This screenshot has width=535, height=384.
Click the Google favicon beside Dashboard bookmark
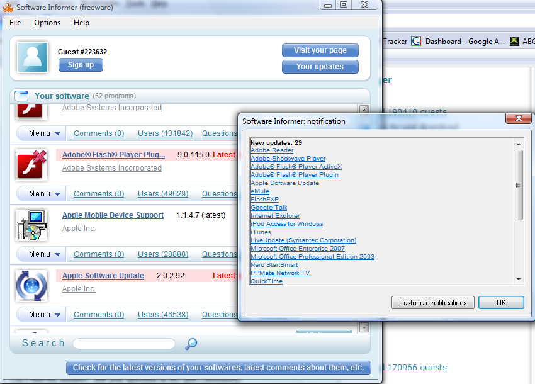tap(416, 42)
